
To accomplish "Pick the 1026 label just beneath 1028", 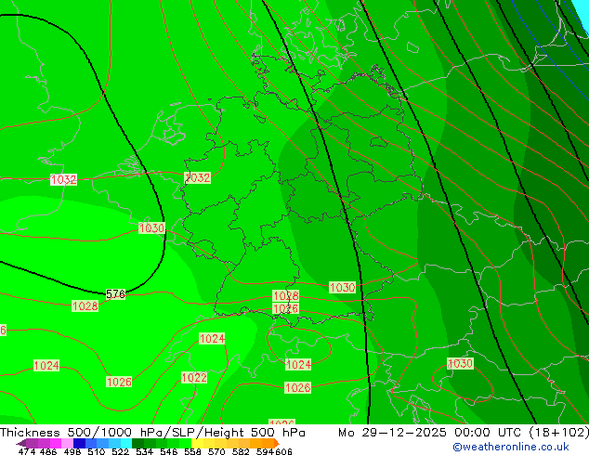I will (285, 308).
